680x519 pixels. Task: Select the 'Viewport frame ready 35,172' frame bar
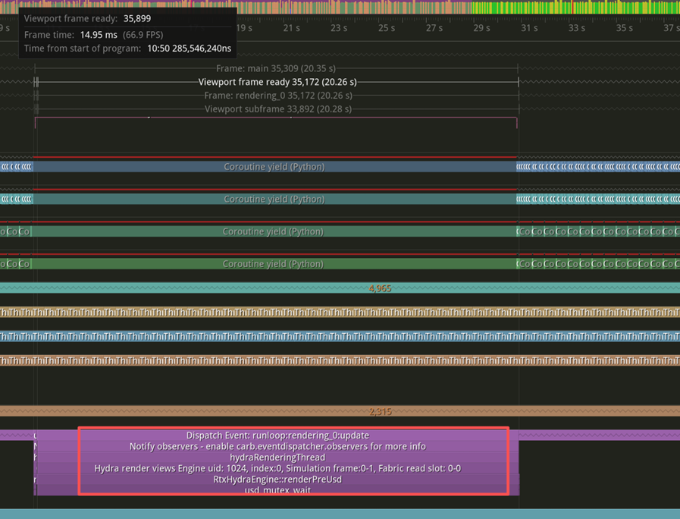(277, 82)
